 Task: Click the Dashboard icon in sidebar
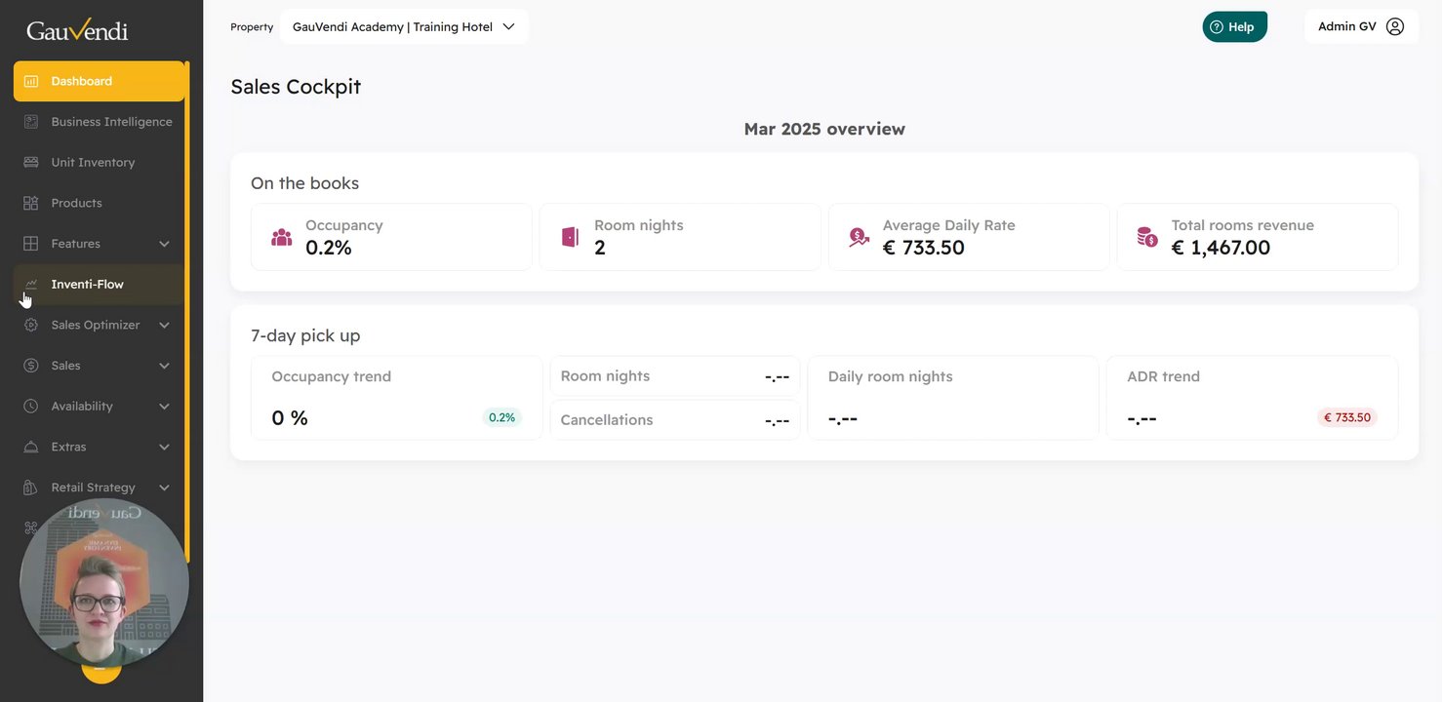click(31, 82)
